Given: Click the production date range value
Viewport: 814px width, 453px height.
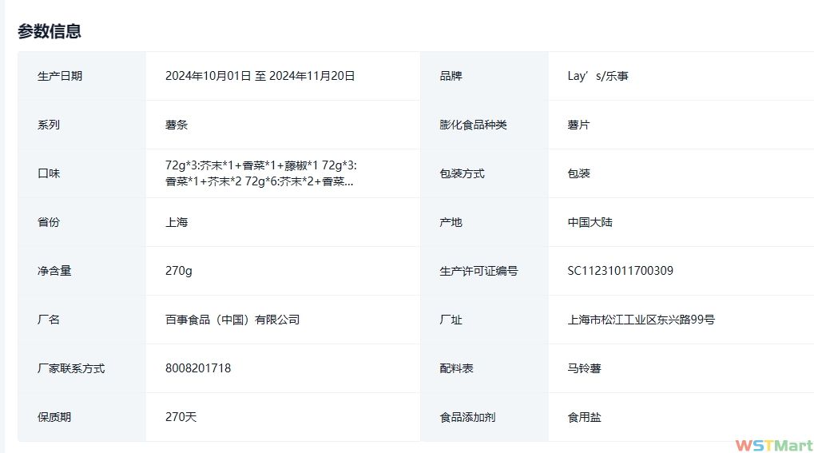Looking at the screenshot, I should point(260,76).
